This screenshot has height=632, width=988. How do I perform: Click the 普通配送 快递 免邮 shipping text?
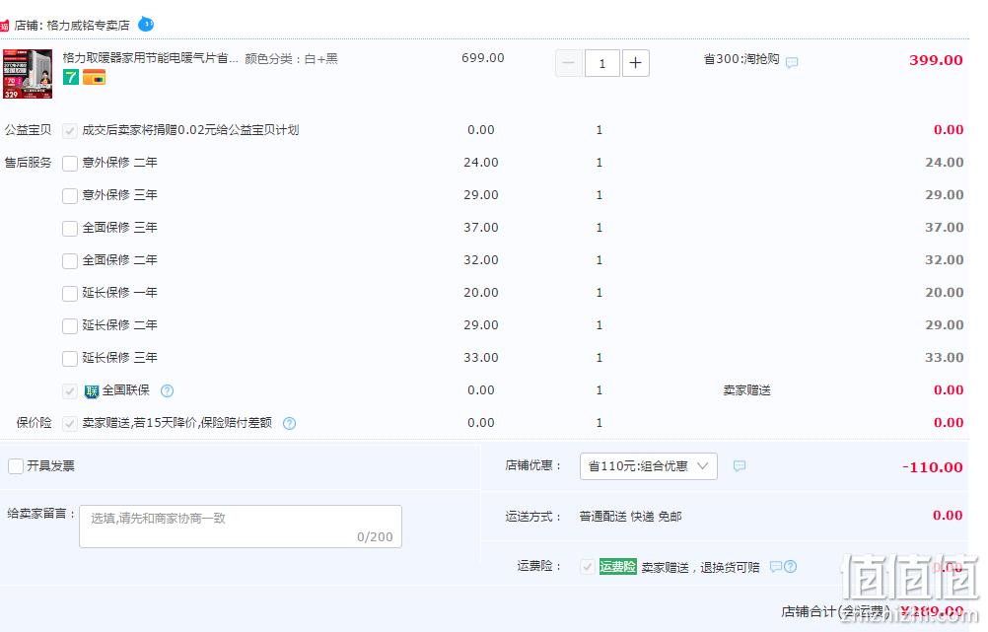point(630,517)
